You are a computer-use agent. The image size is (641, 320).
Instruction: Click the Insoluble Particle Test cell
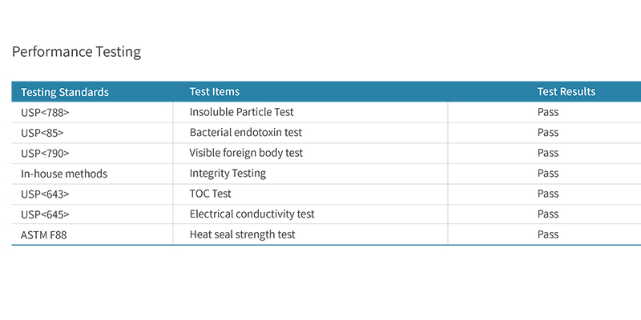point(242,112)
